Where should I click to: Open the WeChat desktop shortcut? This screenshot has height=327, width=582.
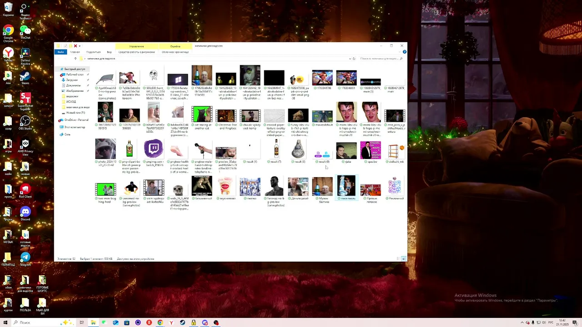[x=25, y=33]
